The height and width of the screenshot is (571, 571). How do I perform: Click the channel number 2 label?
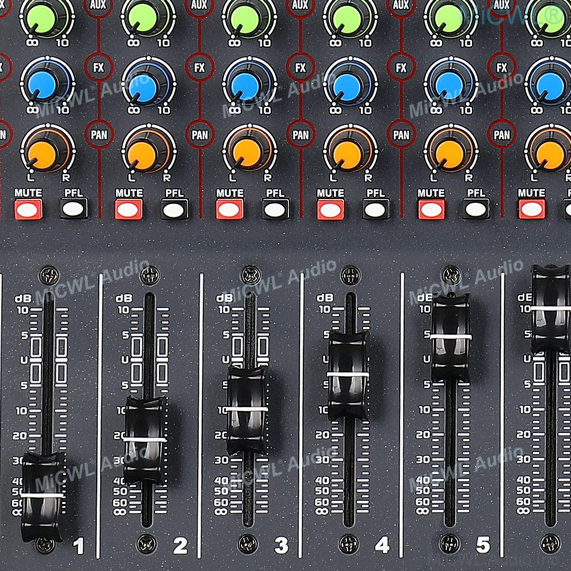pyautogui.click(x=180, y=545)
